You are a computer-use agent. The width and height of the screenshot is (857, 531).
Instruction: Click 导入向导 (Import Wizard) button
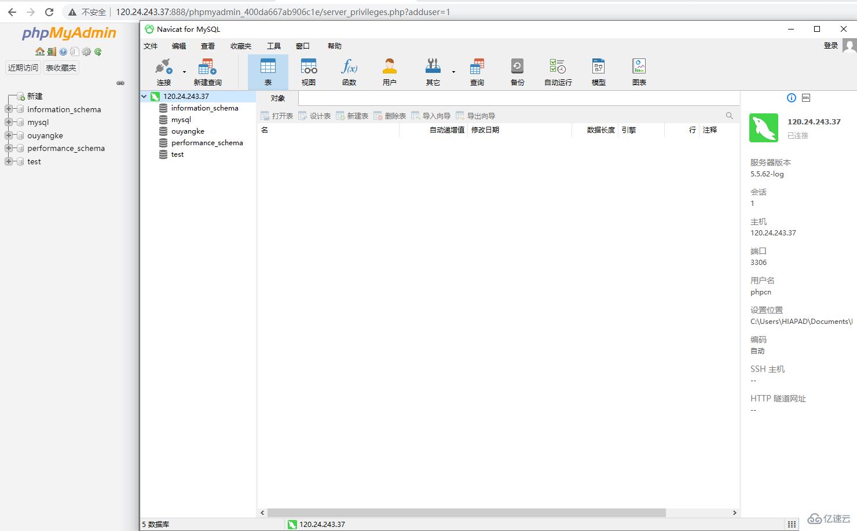point(431,116)
